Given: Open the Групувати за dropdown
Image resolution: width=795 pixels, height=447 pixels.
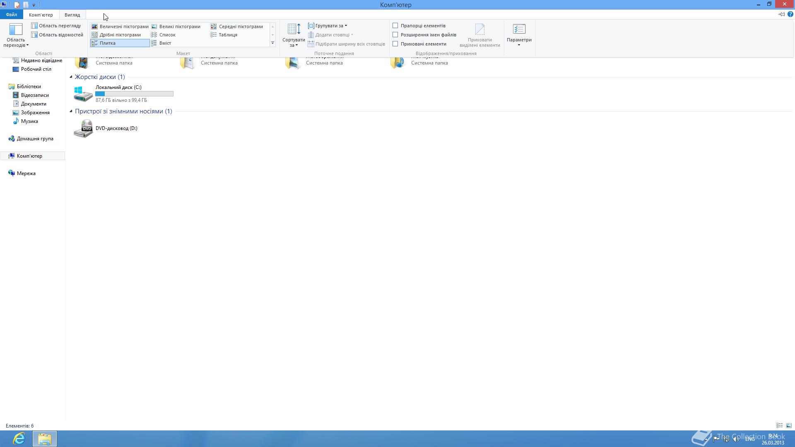Looking at the screenshot, I should 328,26.
